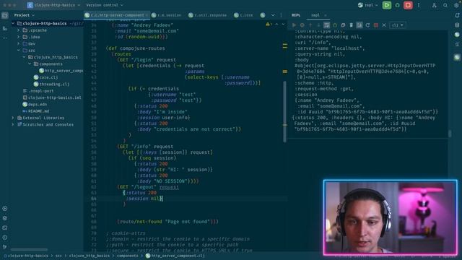Click the interrupt evaluation icon in REPL toolbar
The height and width of the screenshot is (260, 462).
(x=302, y=25)
